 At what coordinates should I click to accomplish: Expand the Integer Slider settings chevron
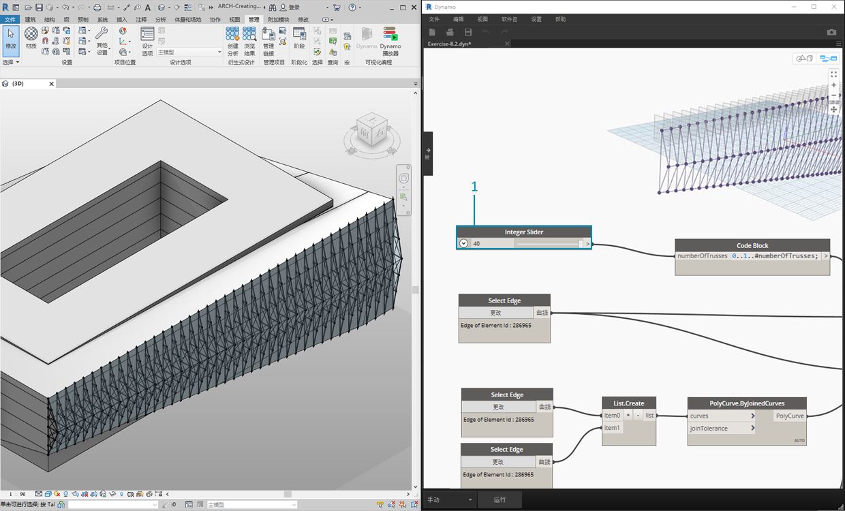[463, 243]
